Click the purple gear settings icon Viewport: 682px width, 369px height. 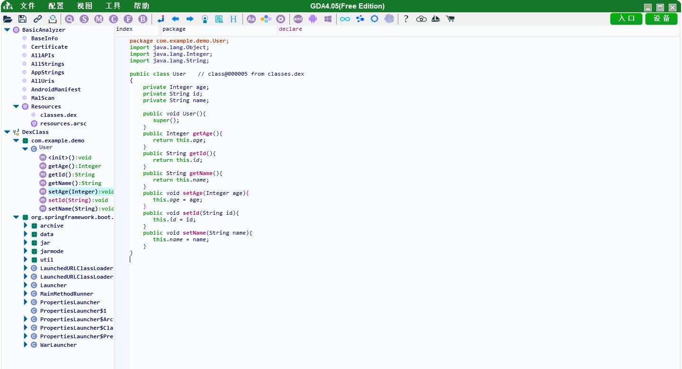pyautogui.click(x=281, y=19)
